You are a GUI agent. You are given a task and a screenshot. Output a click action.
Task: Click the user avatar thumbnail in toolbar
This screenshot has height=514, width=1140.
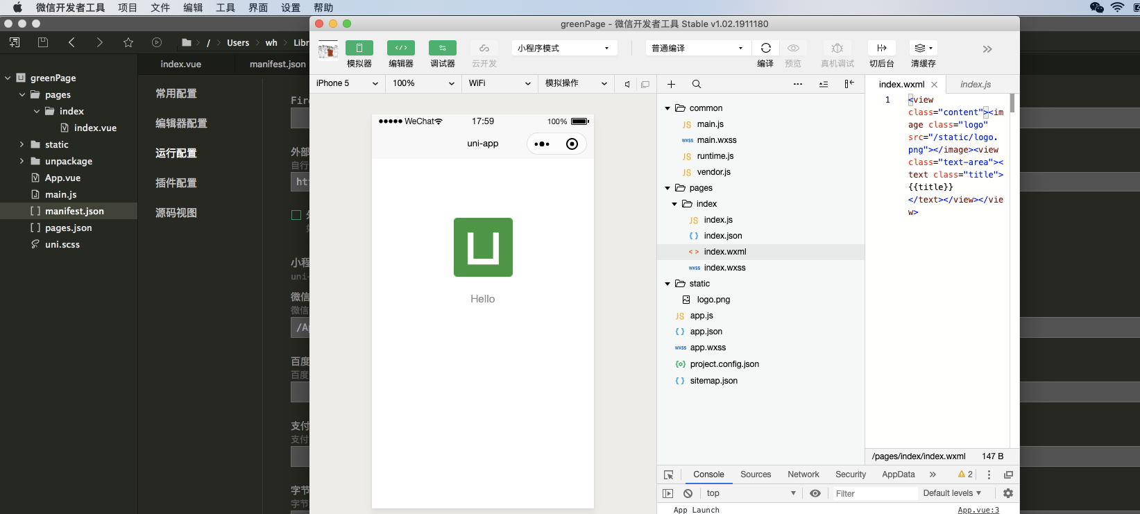(x=327, y=51)
